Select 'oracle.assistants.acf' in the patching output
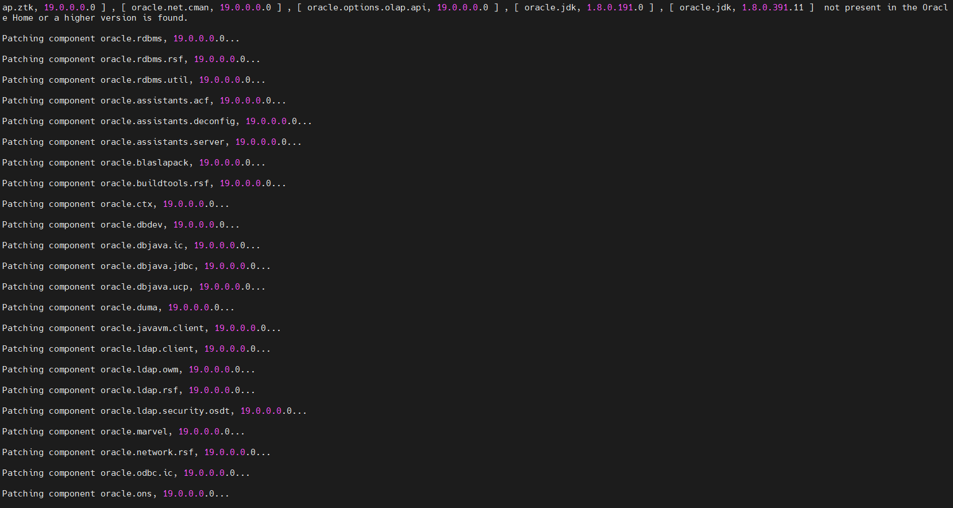The height and width of the screenshot is (508, 953). [155, 101]
